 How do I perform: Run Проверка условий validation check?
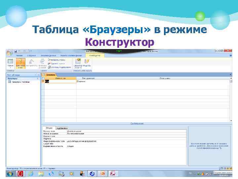[42, 63]
